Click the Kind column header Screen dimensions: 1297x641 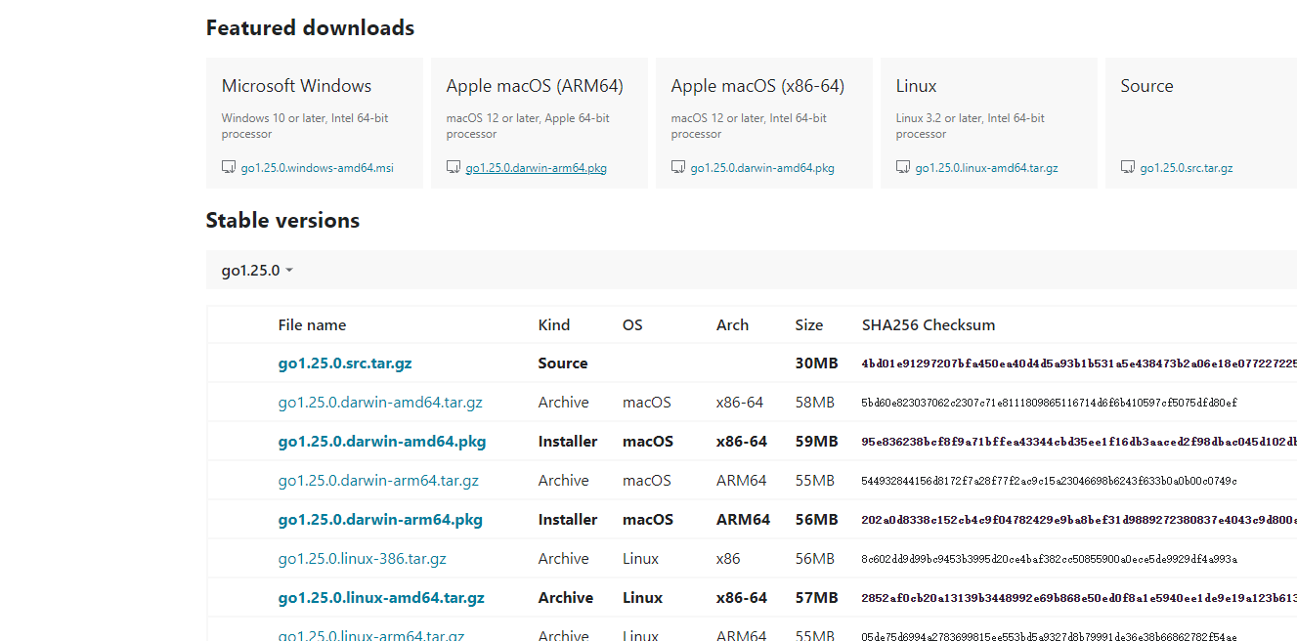click(x=553, y=325)
